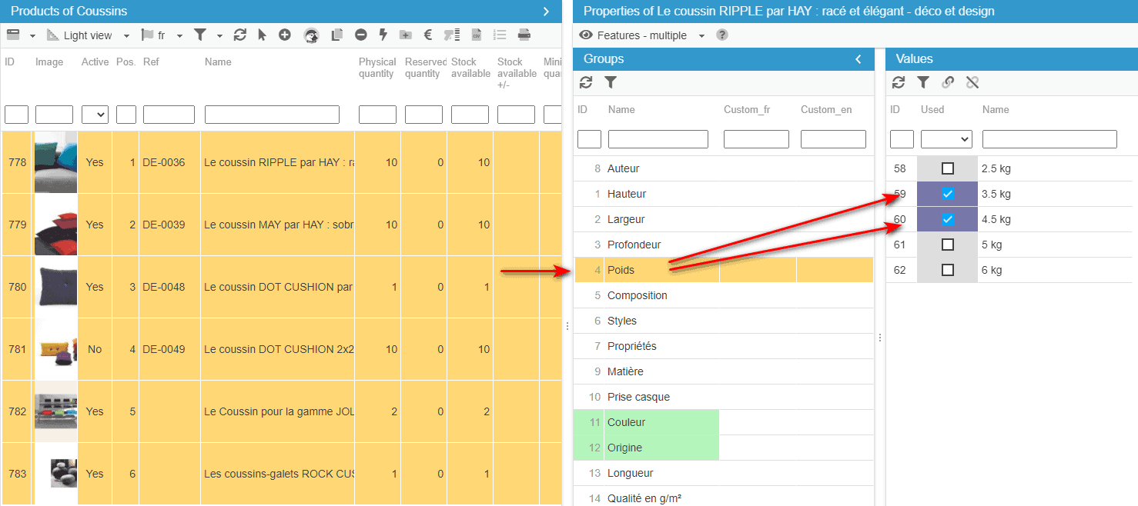The height and width of the screenshot is (506, 1138).
Task: Click the refresh icon in products toolbar
Action: click(x=240, y=35)
